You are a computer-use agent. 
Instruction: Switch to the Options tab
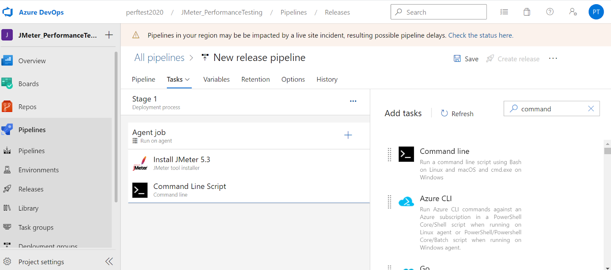coord(293,79)
